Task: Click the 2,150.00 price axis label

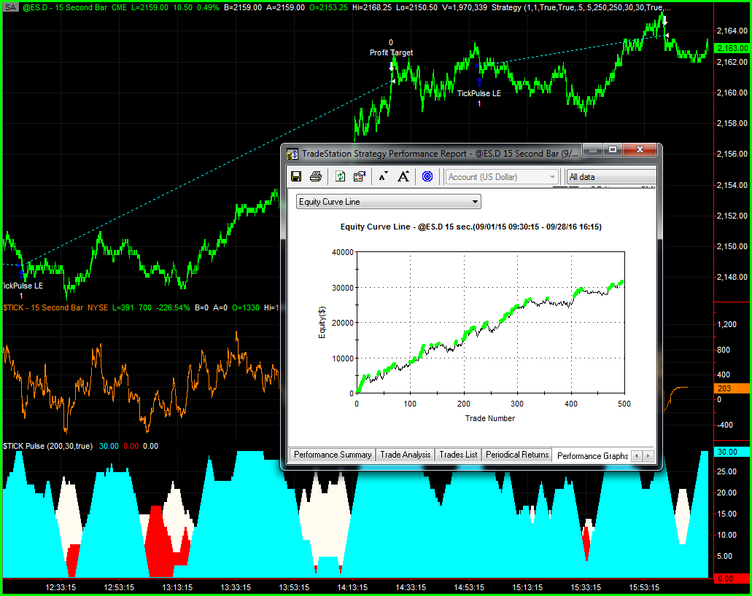Action: [x=732, y=246]
